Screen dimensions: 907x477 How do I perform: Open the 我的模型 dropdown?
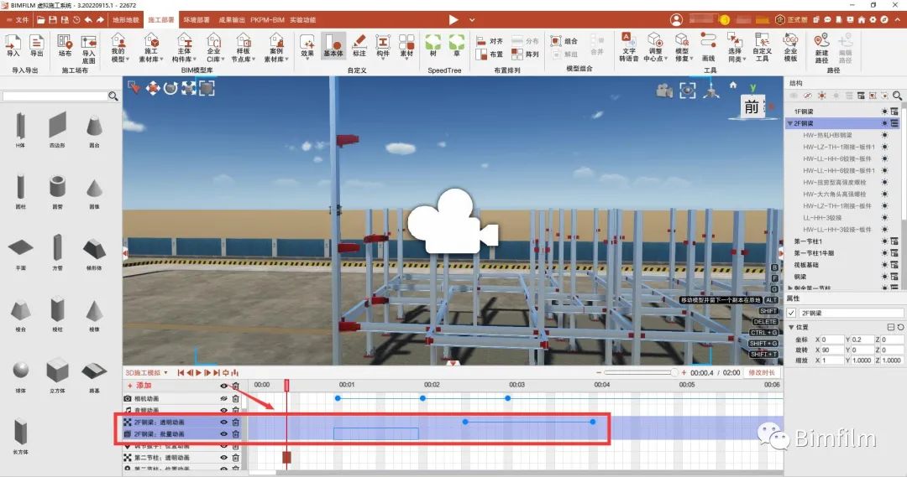coord(118,48)
